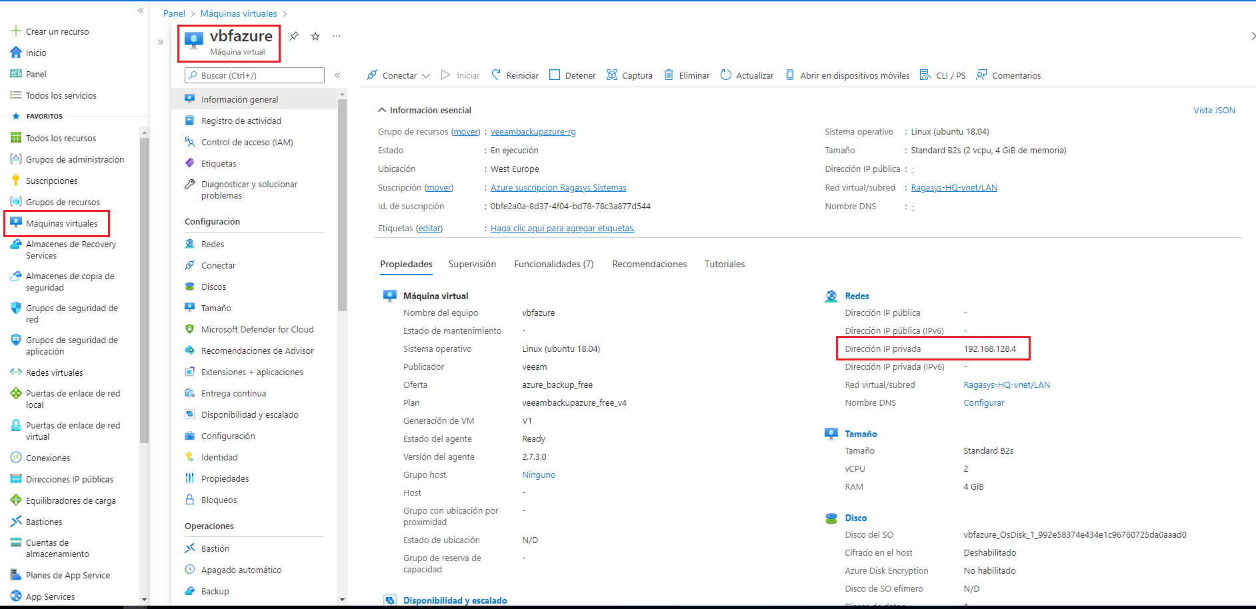Click the Máquinas virtuales monitor icon in sidebar
This screenshot has width=1256, height=609.
(16, 223)
